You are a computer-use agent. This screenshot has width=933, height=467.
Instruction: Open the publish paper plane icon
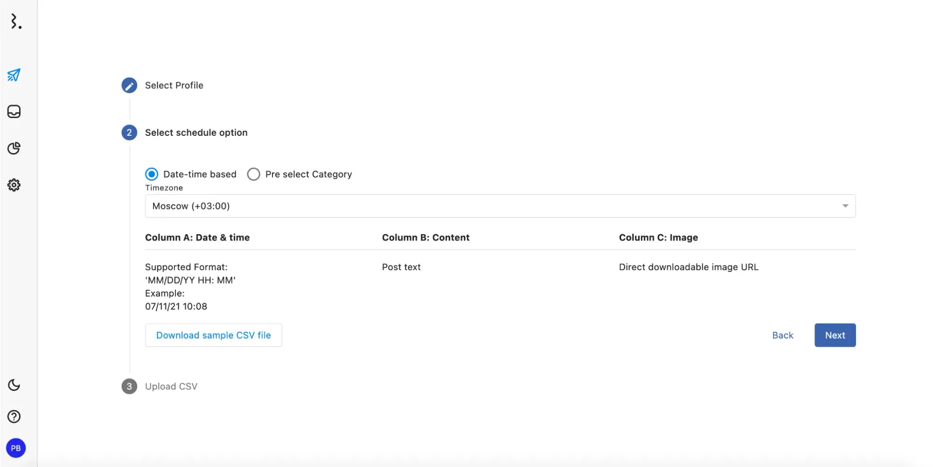(x=14, y=75)
